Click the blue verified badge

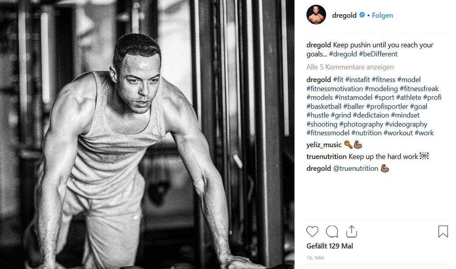(362, 15)
